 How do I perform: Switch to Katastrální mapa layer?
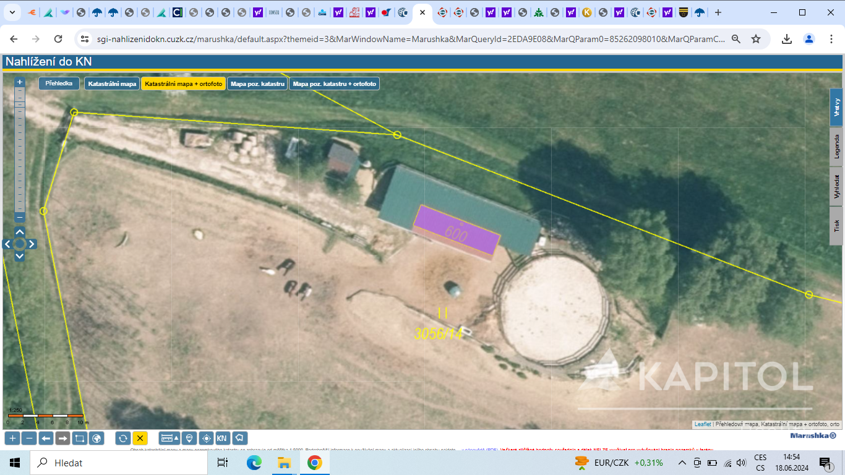click(x=112, y=83)
